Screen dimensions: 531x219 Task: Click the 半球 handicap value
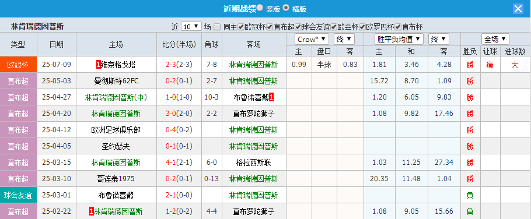[x=324, y=65]
